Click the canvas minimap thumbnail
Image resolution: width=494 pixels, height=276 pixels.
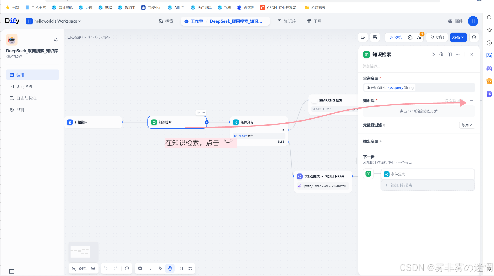tap(83, 252)
